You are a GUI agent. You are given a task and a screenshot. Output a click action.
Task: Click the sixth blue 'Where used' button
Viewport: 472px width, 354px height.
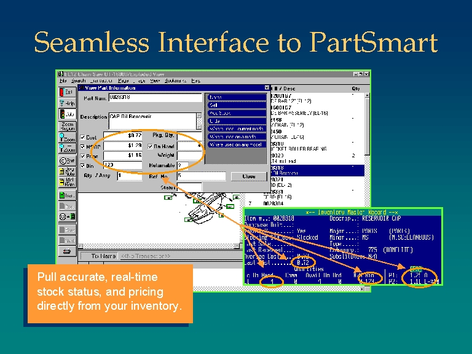pyautogui.click(x=237, y=136)
